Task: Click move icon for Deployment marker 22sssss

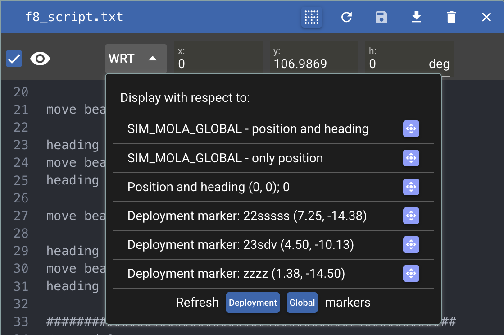Action: click(x=411, y=216)
